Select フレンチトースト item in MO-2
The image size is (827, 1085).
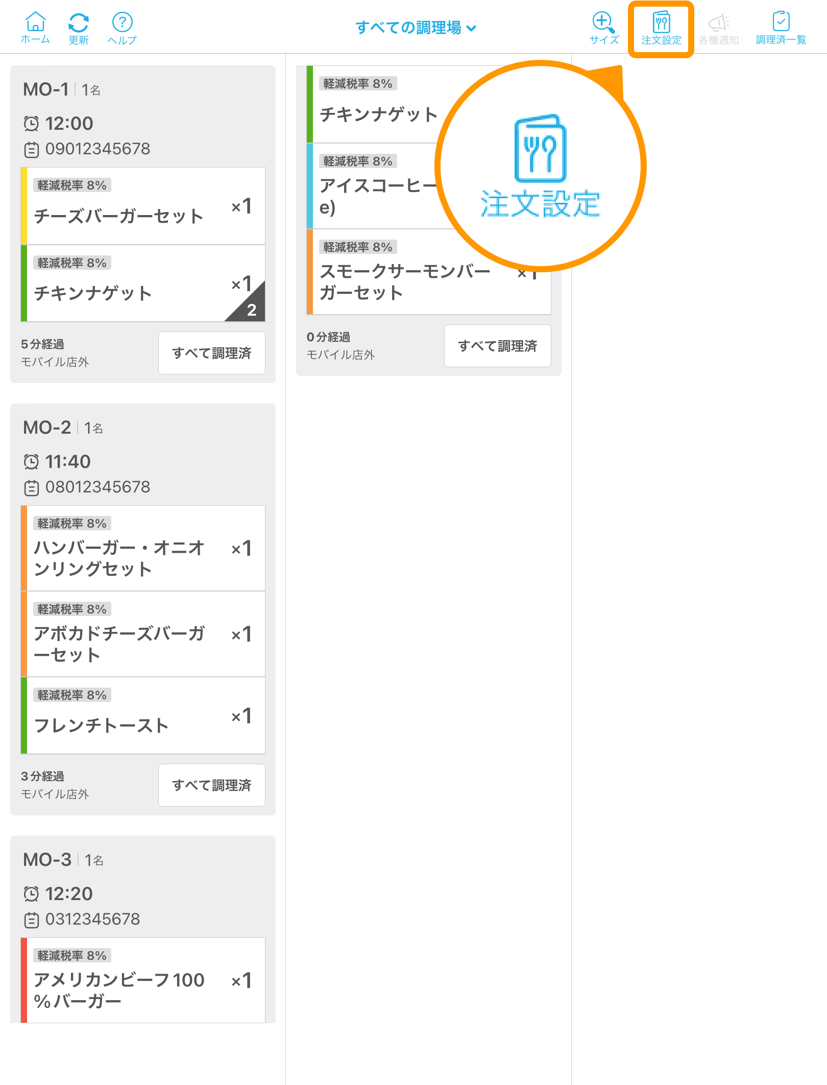coord(143,715)
